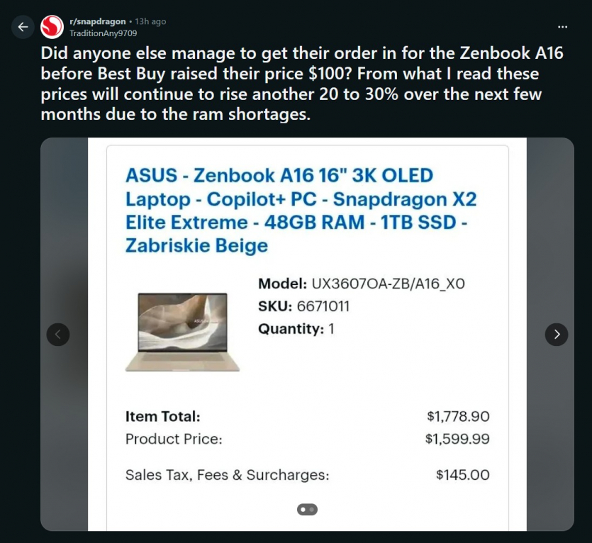Select the second carousel page dot
Screen dimensions: 592x543
click(311, 509)
